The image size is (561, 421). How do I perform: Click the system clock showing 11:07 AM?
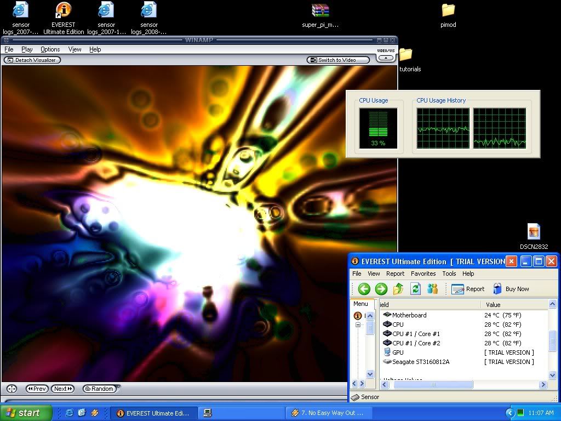(x=541, y=413)
